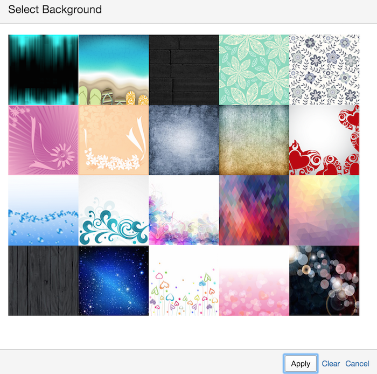The image size is (377, 374).
Task: Choose the white floral pattern with blue flowers
Action: click(324, 70)
